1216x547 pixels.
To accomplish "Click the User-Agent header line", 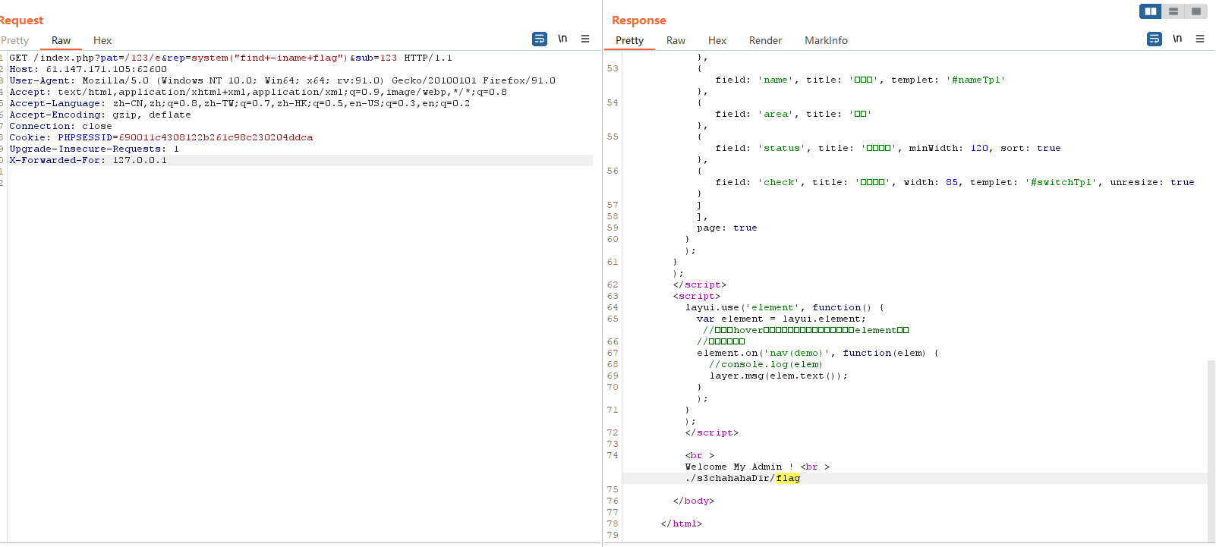I will [282, 80].
